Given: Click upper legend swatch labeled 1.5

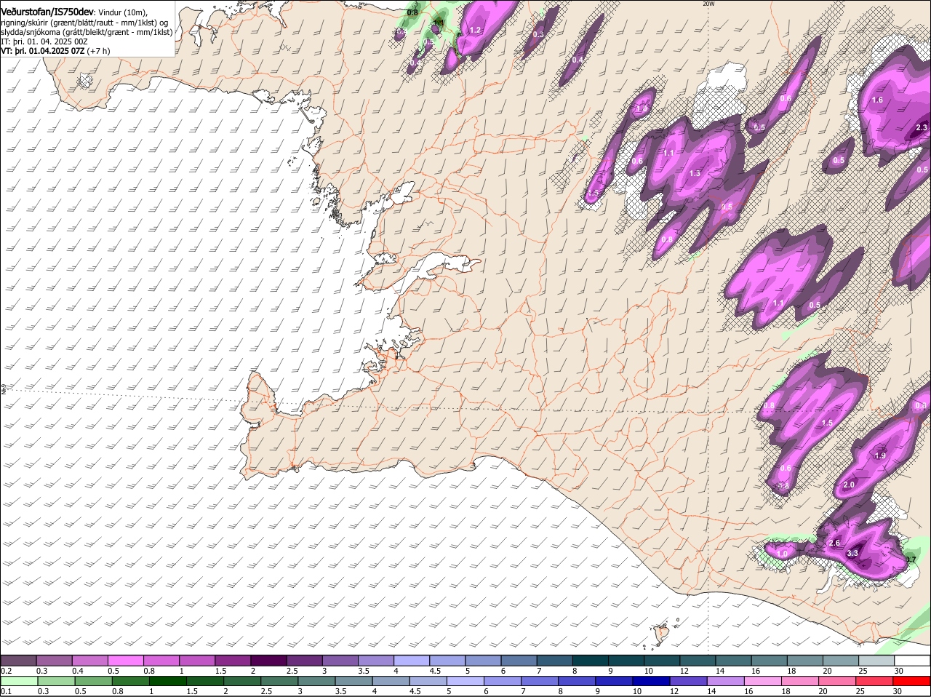Looking at the screenshot, I should [x=233, y=661].
